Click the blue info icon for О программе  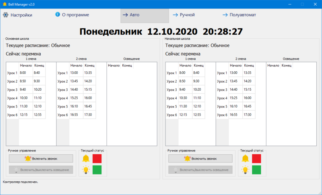[x=58, y=15]
